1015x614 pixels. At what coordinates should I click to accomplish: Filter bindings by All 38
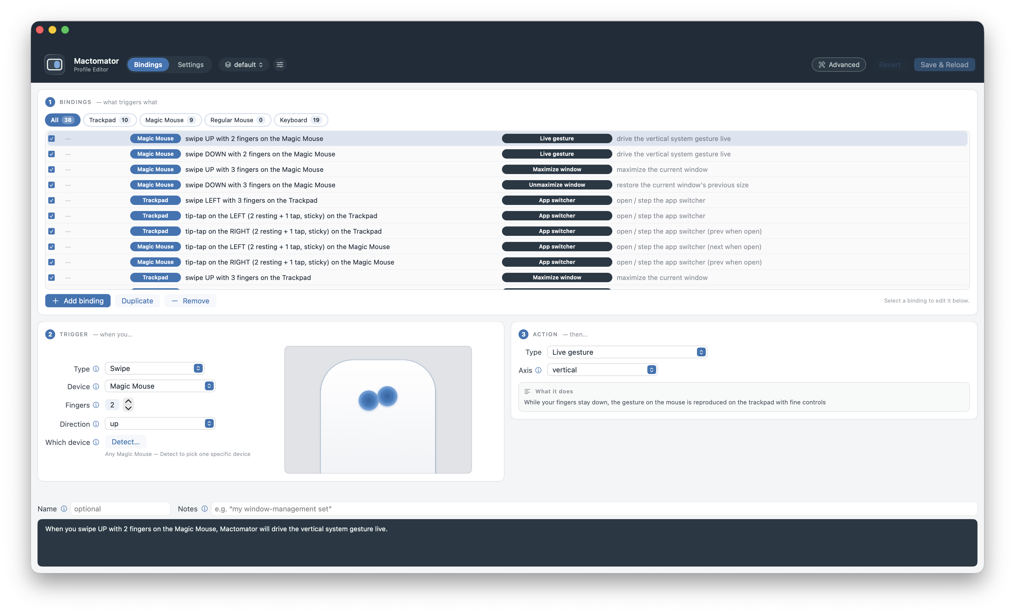[x=63, y=120]
